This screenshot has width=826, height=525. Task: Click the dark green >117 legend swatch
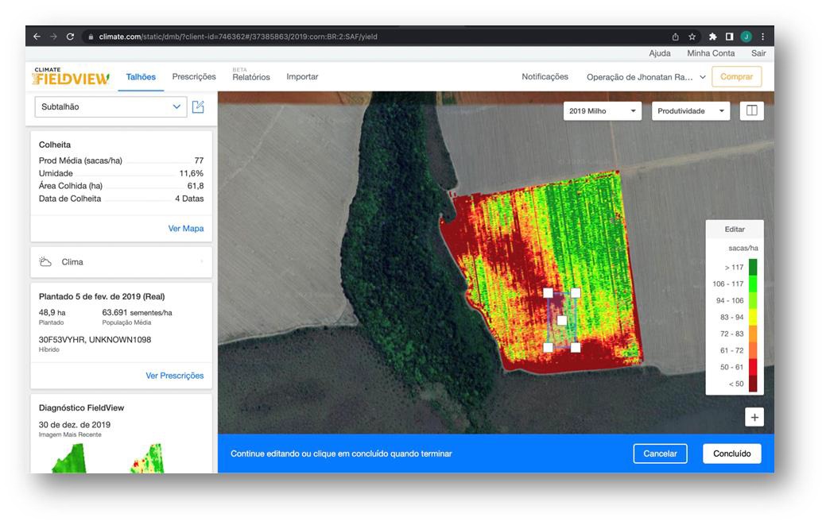[752, 268]
